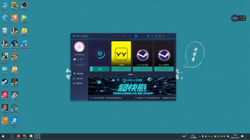
Task: Open the Steam desktop shortcut
Action: coord(5,83)
